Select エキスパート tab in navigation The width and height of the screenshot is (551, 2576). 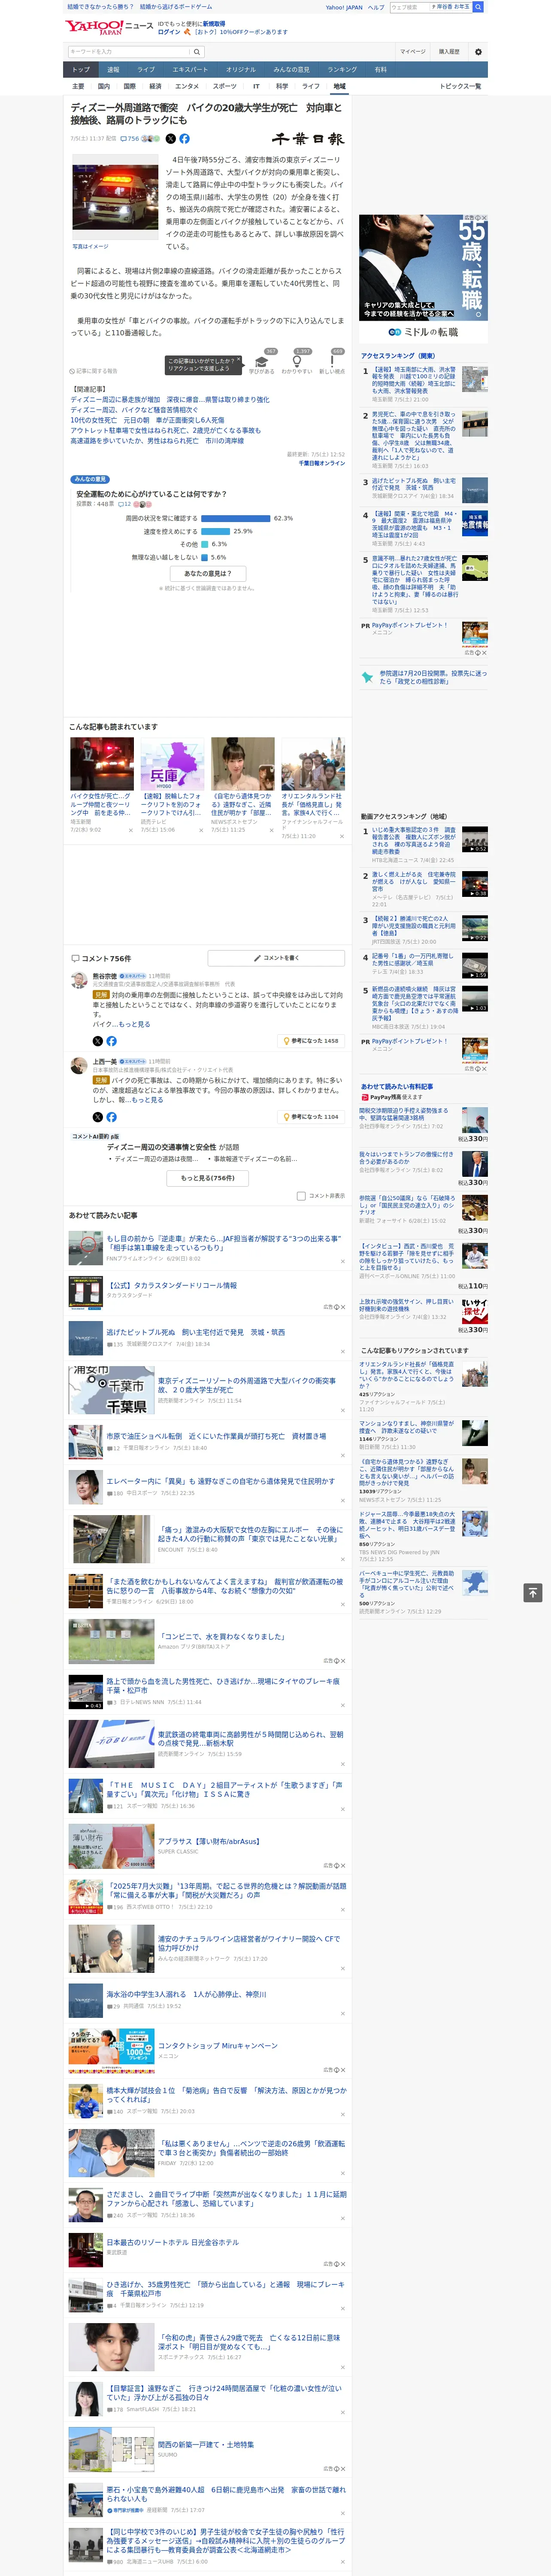[190, 70]
